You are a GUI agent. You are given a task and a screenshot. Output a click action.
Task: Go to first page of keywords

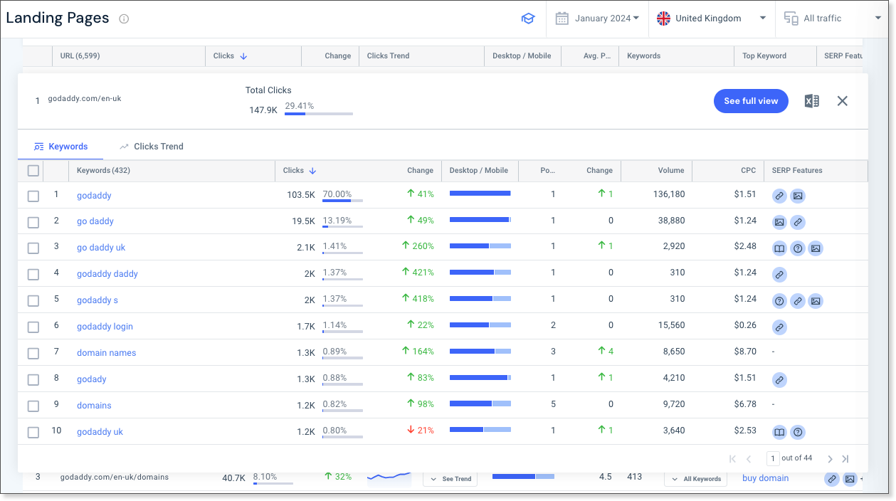pos(732,459)
